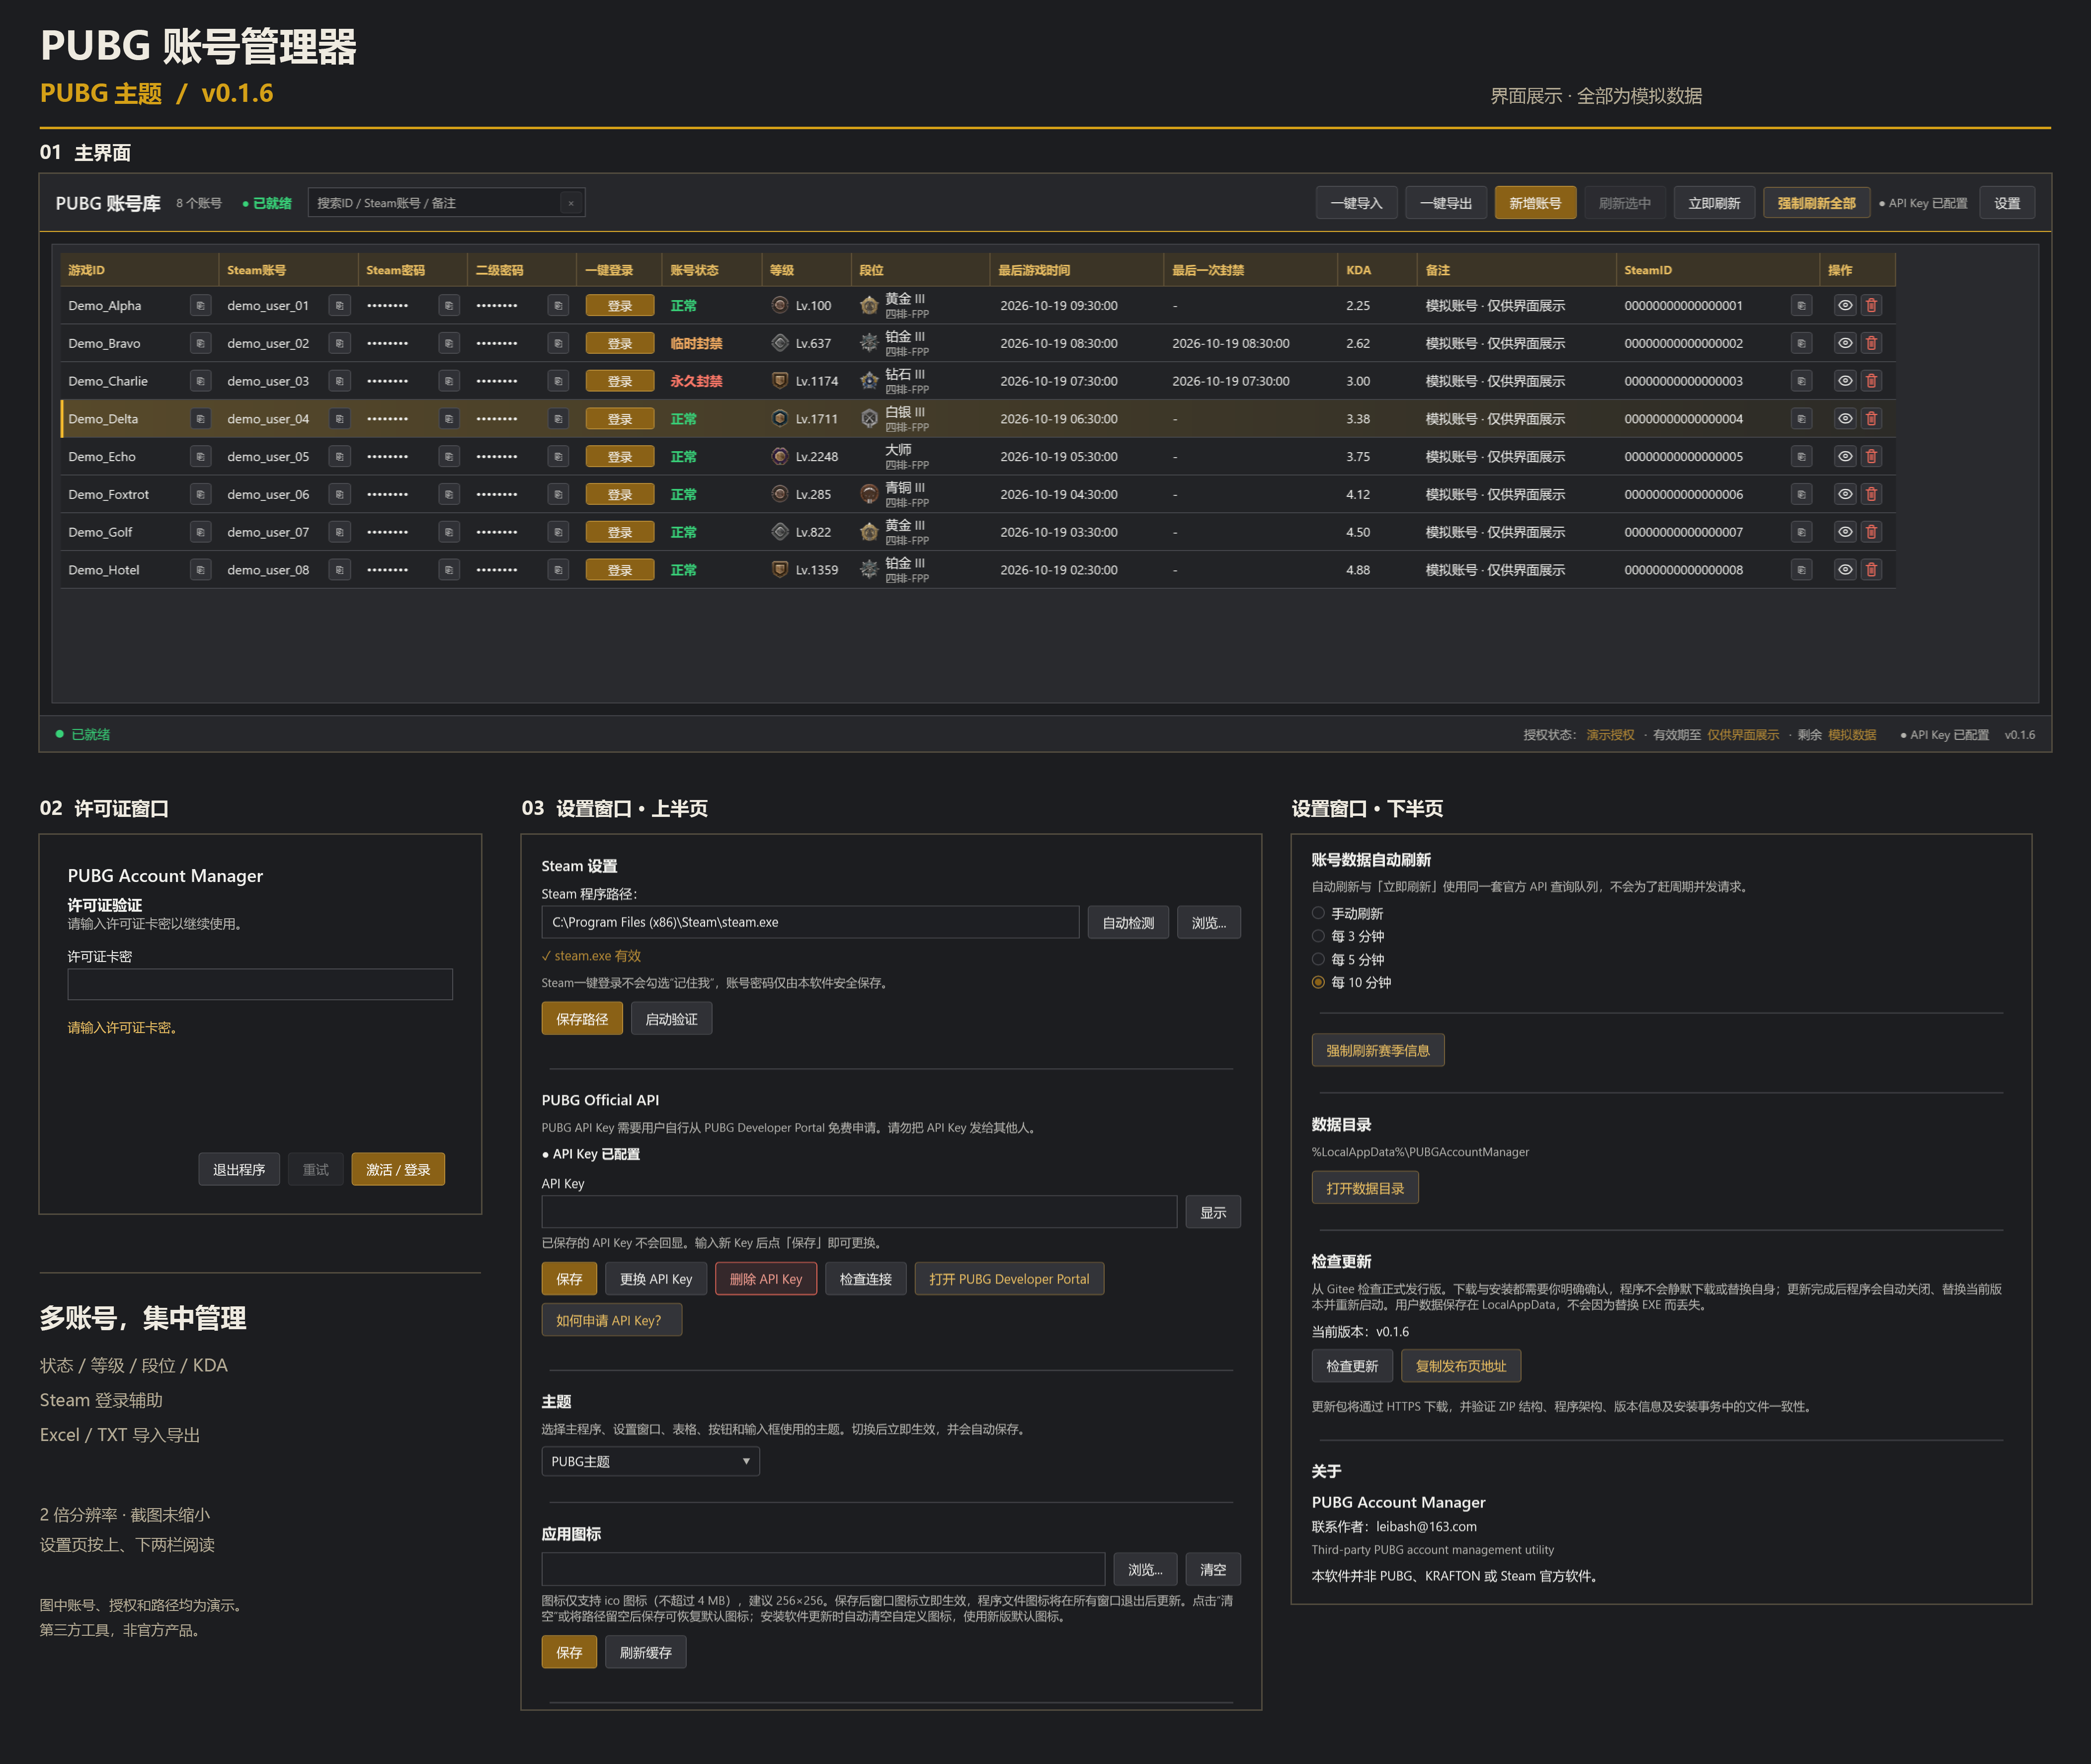Focus the 许可证卡密 input field

(x=260, y=984)
